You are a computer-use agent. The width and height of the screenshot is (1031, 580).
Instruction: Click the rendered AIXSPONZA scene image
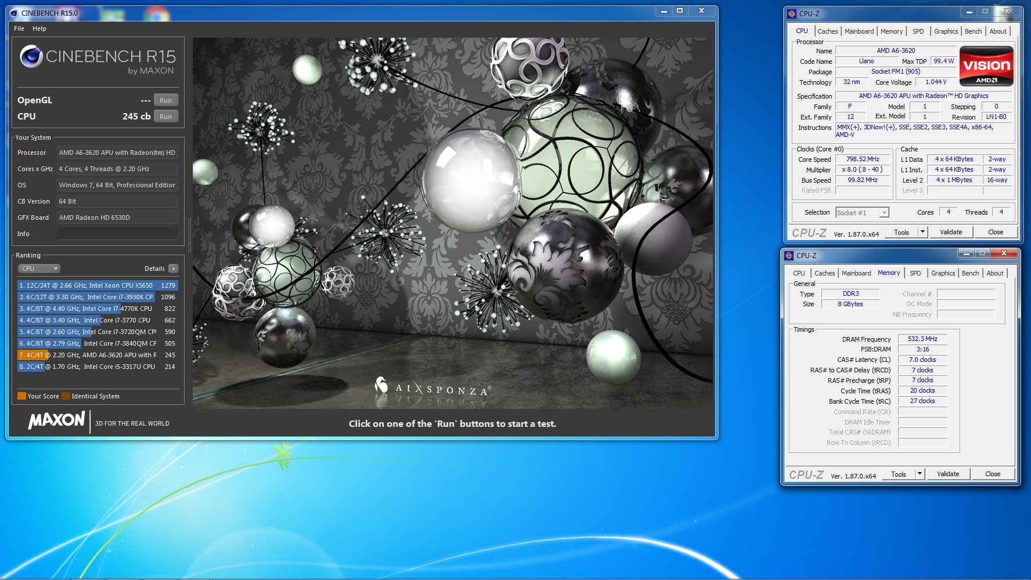click(x=453, y=223)
